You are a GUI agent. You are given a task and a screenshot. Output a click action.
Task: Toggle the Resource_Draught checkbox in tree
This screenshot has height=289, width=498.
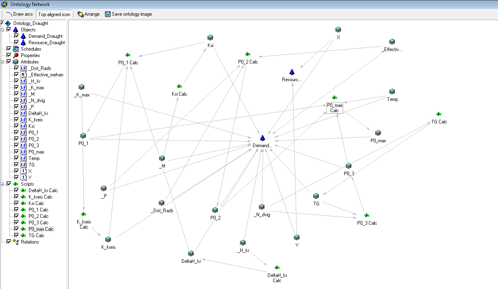point(16,43)
